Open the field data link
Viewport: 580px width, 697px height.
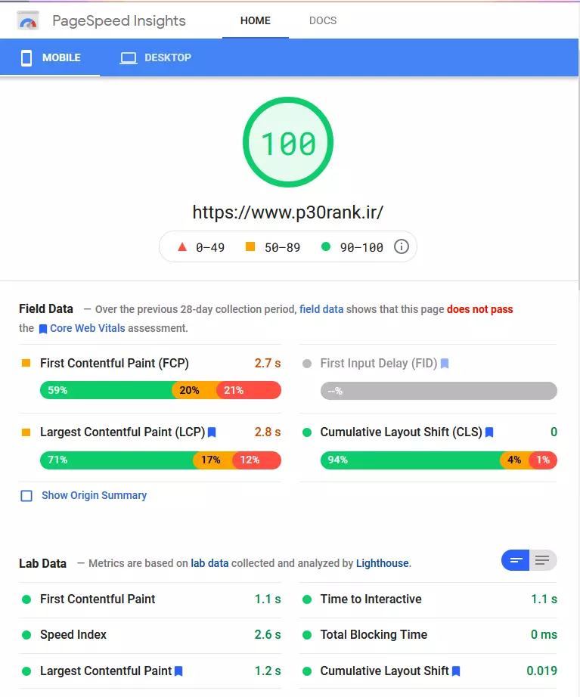(x=321, y=309)
